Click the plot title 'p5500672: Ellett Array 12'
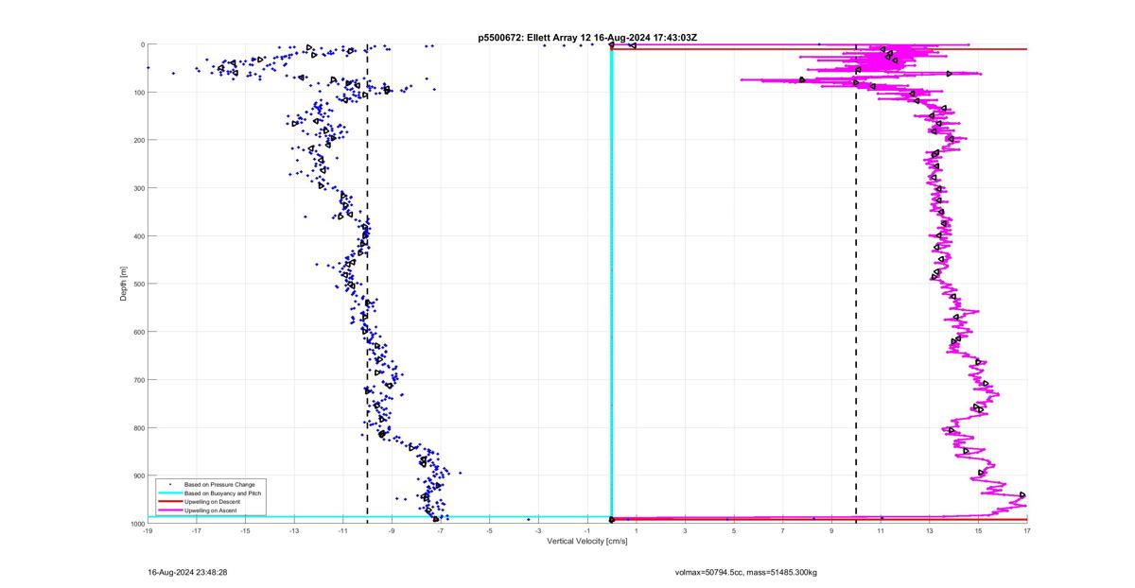Image resolution: width=1135 pixels, height=588 pixels. point(536,37)
